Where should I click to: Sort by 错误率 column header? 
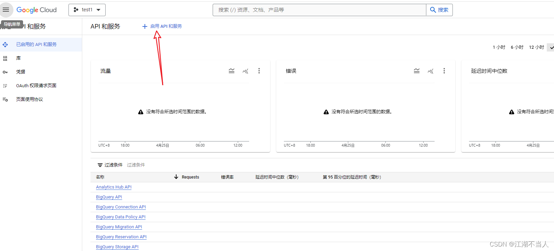click(227, 177)
